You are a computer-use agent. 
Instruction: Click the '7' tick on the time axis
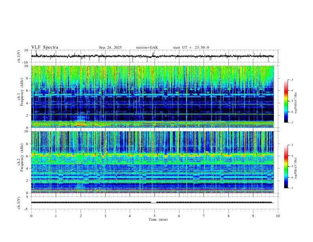pos(204,216)
